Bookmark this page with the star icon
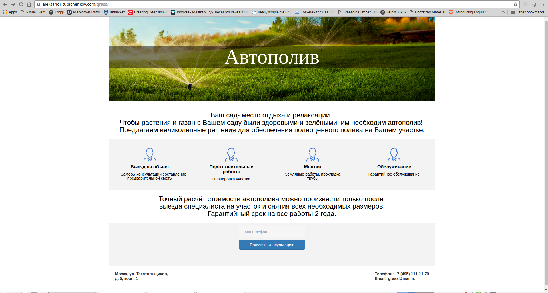This screenshot has width=548, height=293. point(515,4)
